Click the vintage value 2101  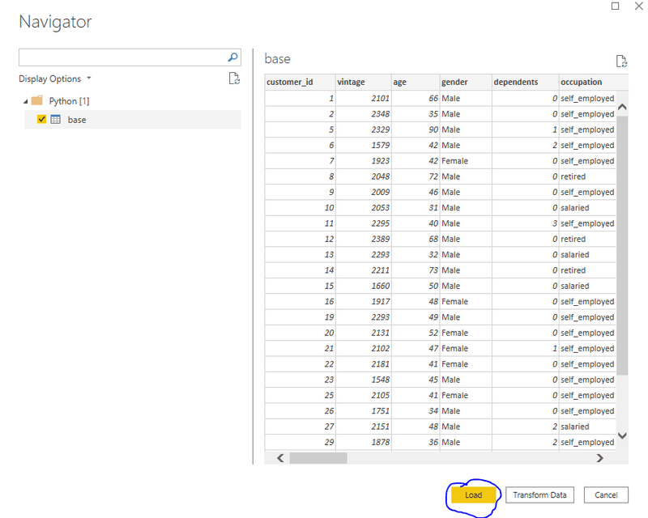coord(380,98)
